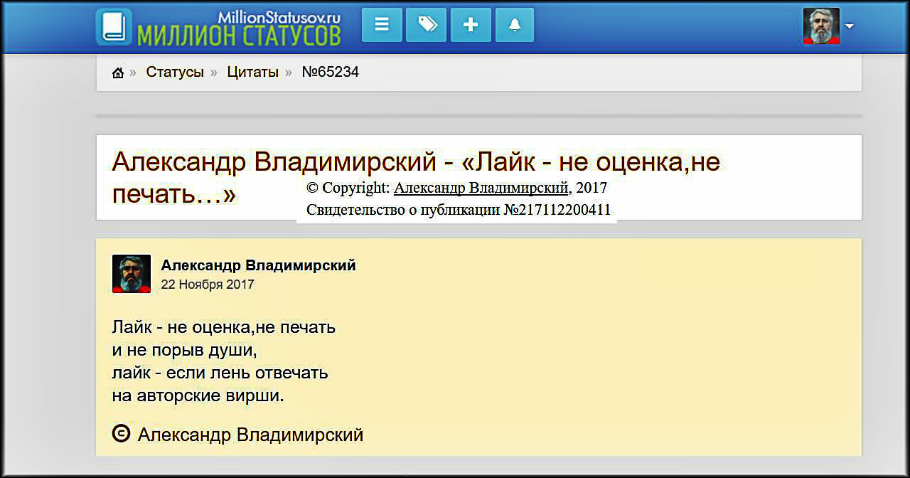The width and height of the screenshot is (910, 478).
Task: Click the page heading 'Александр Владимирский - «Лайк...'
Action: click(x=416, y=177)
